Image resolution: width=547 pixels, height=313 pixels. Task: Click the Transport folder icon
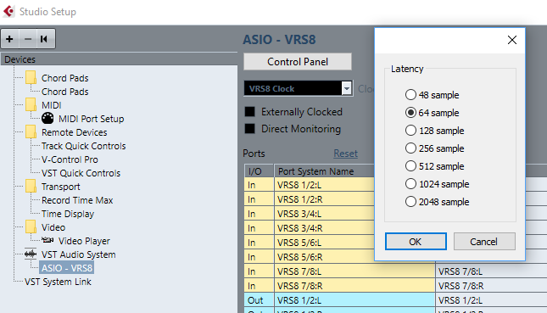coord(31,187)
